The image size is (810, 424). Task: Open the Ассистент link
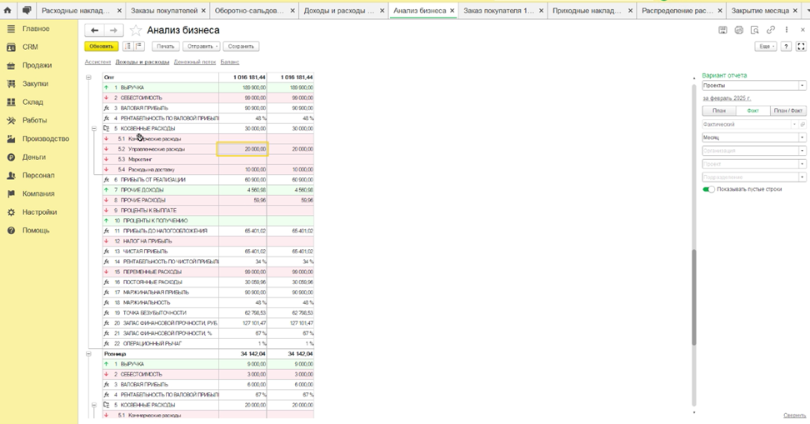pos(97,62)
